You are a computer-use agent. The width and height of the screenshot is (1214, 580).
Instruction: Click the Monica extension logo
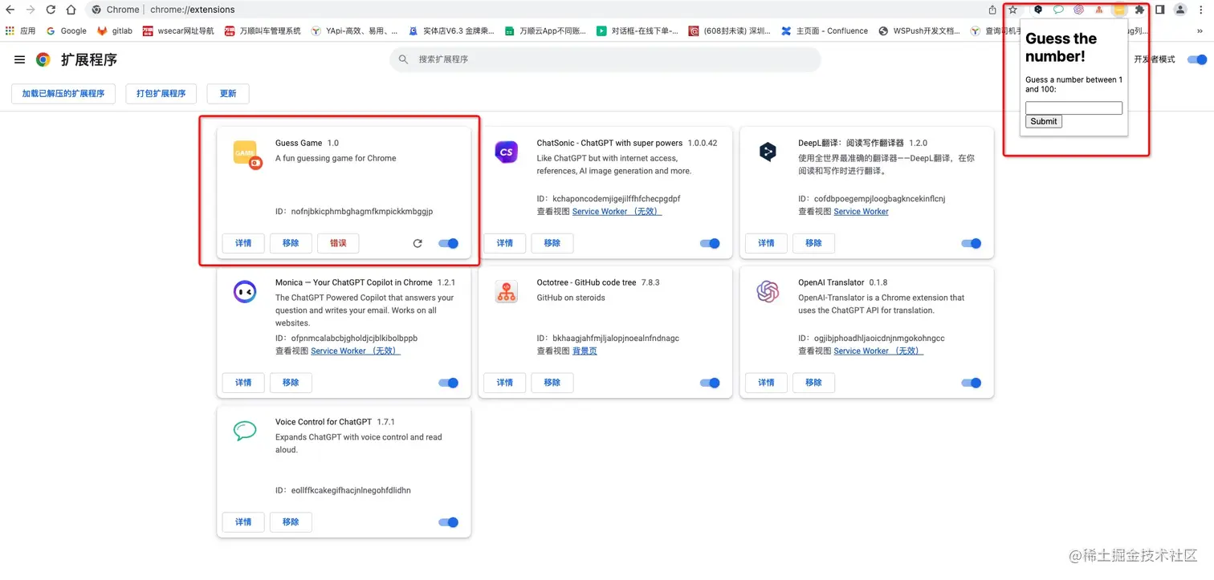pyautogui.click(x=245, y=292)
